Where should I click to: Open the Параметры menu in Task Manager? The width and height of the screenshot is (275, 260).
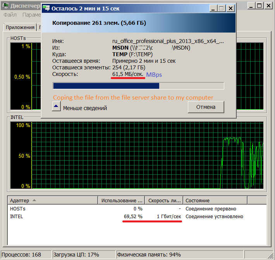click(32, 15)
